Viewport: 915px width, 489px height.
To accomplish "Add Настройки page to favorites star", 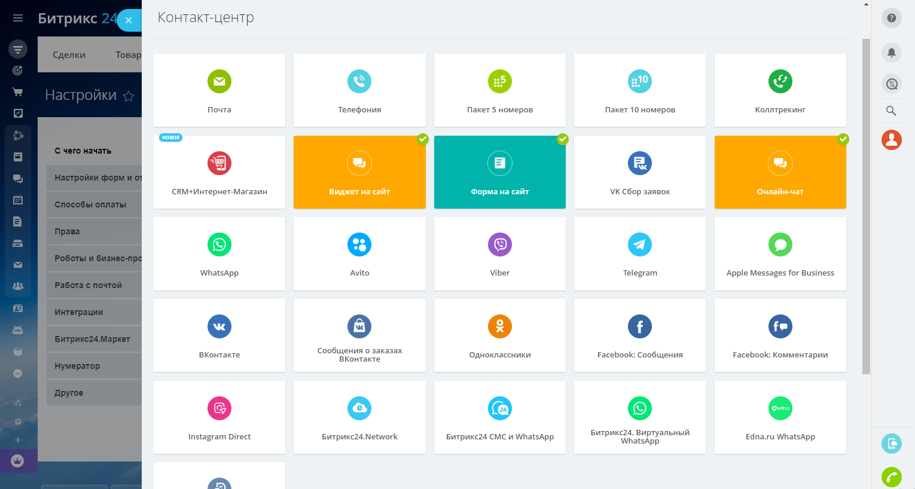I will point(129,96).
